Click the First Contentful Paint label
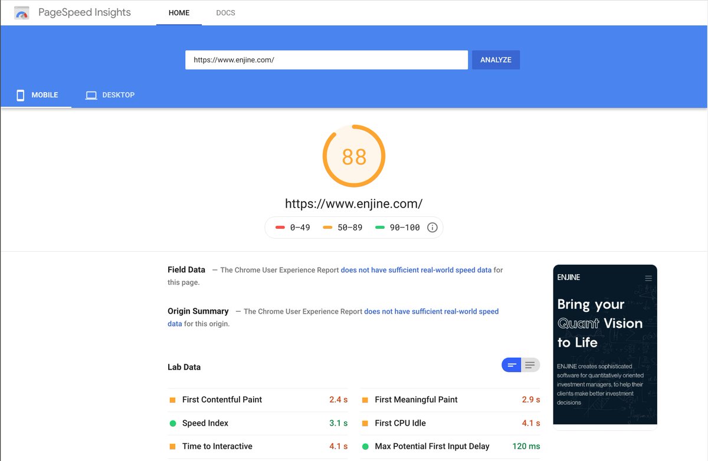The height and width of the screenshot is (461, 708). 222,400
